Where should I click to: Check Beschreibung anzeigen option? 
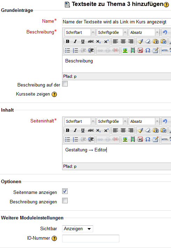(65, 201)
